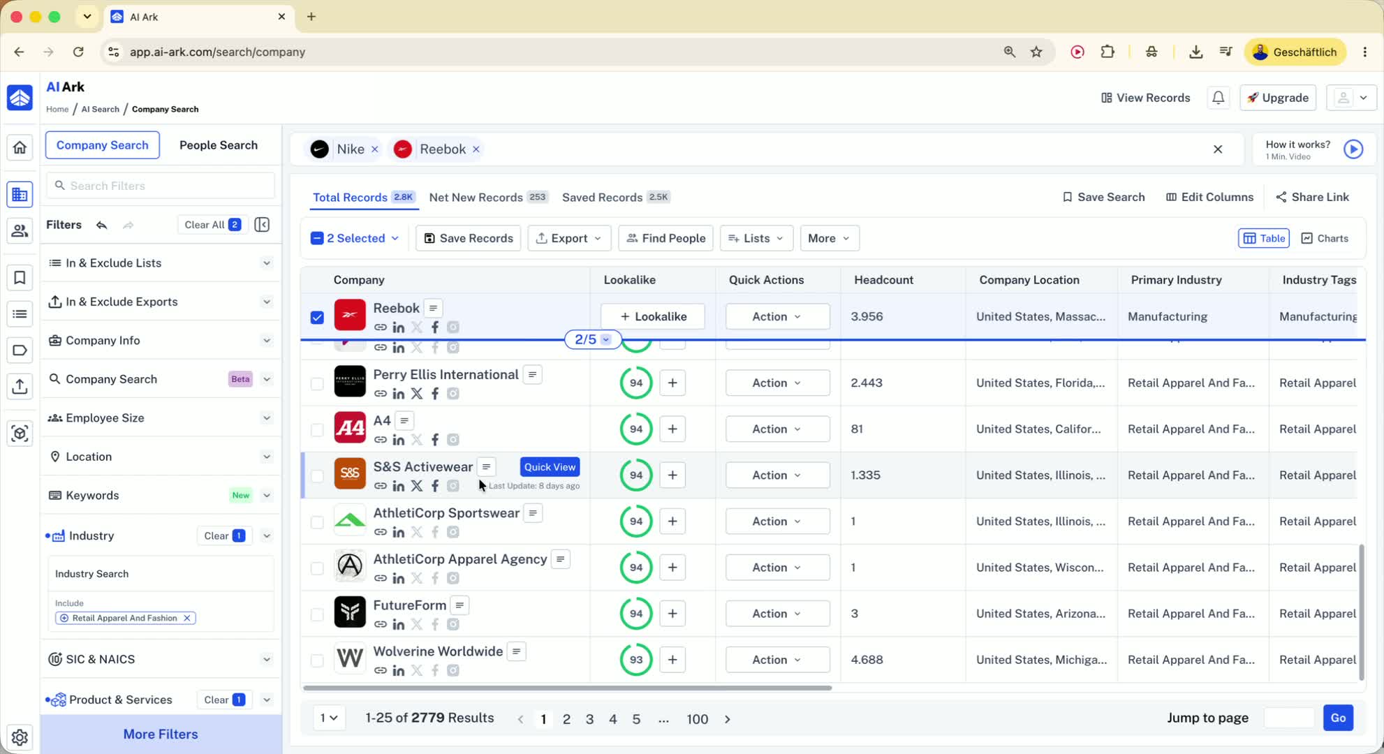Remove the Nike chip from search
The image size is (1384, 754).
coord(375,149)
